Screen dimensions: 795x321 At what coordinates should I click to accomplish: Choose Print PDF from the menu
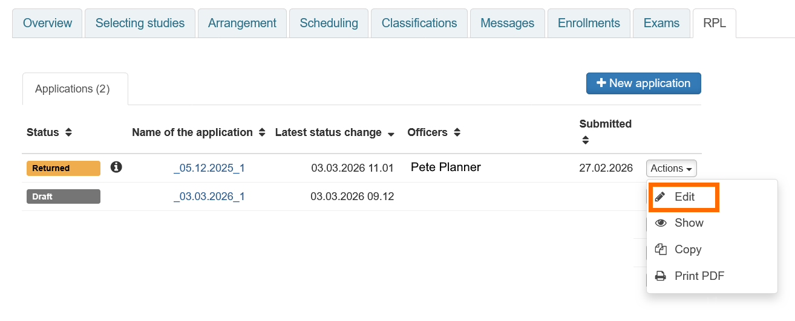pos(699,276)
